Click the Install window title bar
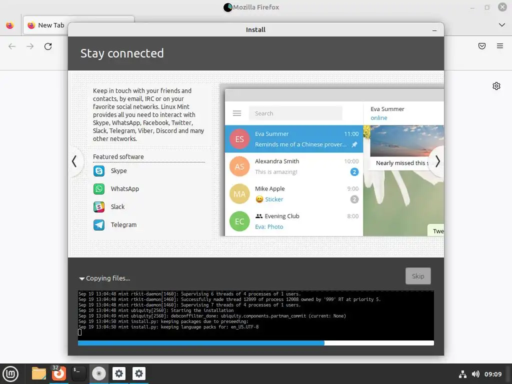 [255, 29]
